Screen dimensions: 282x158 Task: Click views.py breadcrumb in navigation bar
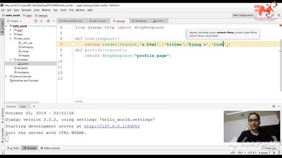(x=41, y=16)
